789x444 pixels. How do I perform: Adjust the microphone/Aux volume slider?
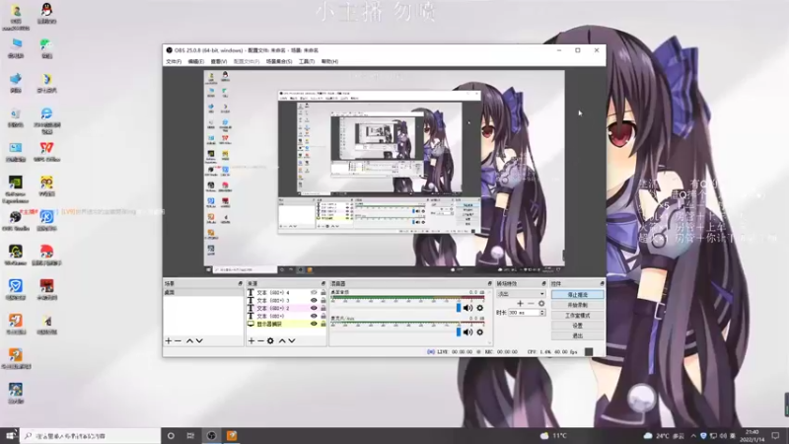pyautogui.click(x=459, y=333)
